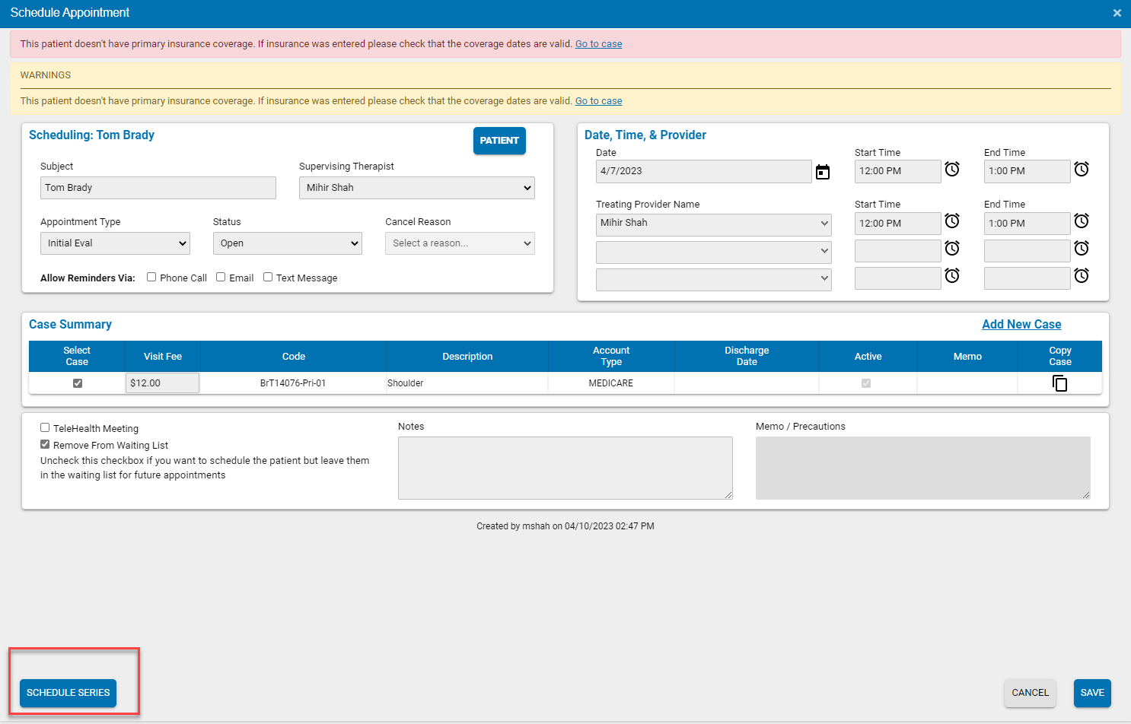Open the Appointment Type dropdown
The width and height of the screenshot is (1131, 724).
[x=114, y=243]
